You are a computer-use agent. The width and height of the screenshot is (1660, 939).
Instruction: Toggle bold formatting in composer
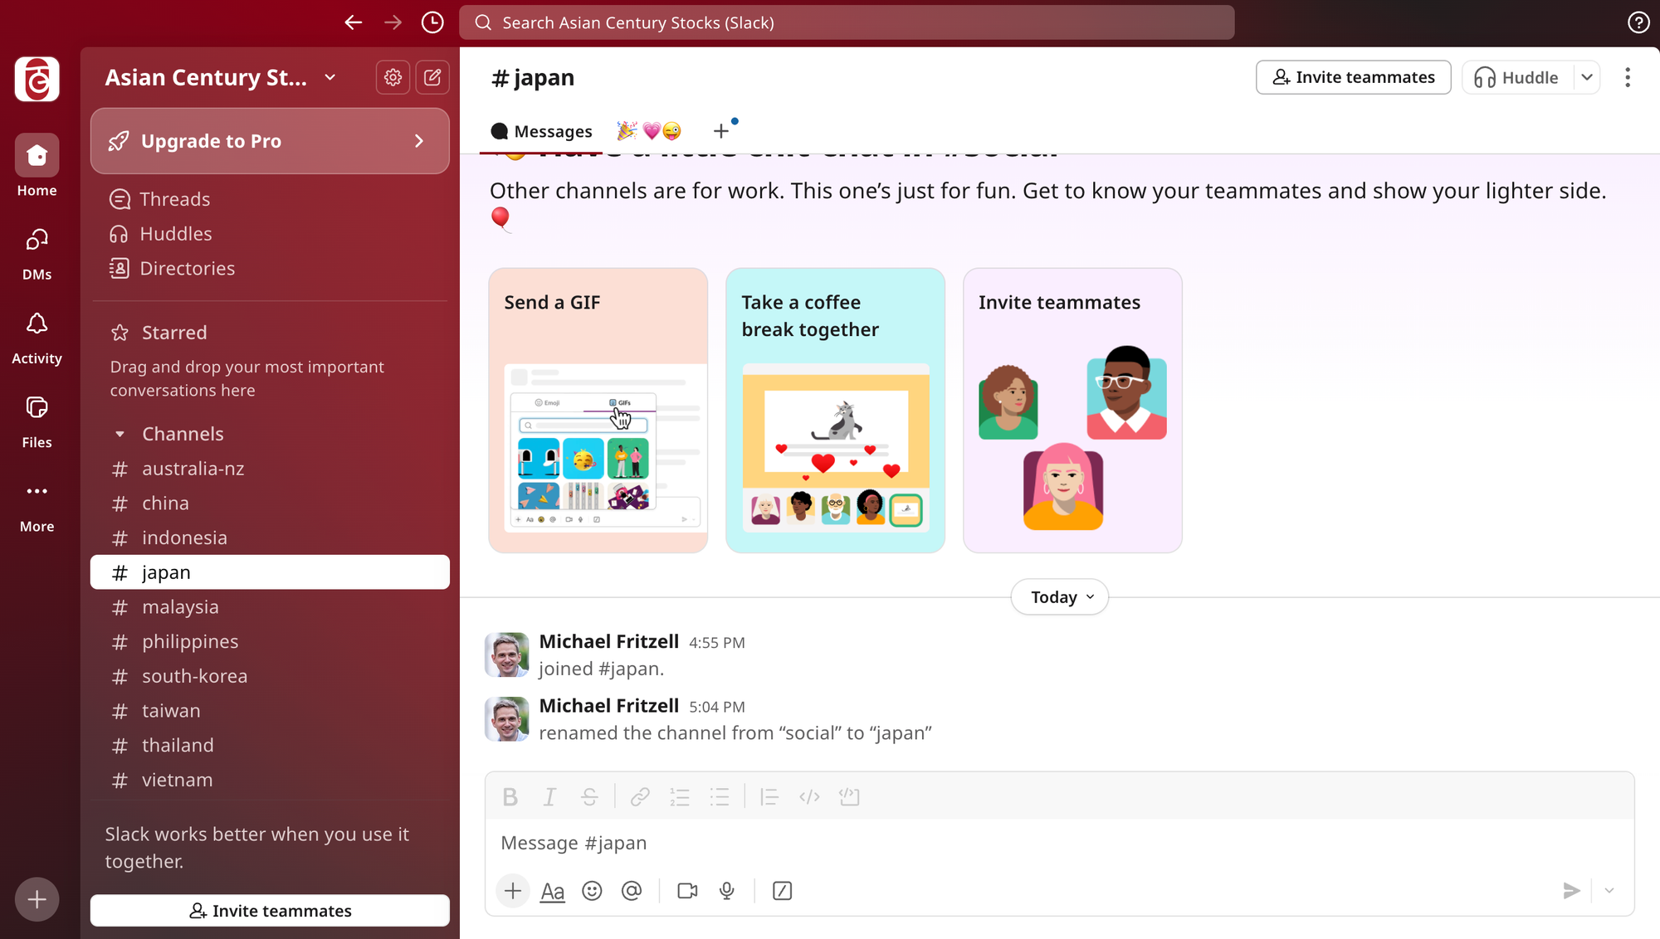[510, 797]
